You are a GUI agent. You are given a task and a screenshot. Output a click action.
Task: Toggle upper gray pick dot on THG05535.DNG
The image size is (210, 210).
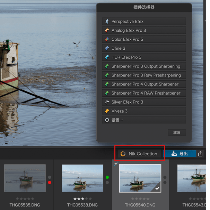(50, 177)
